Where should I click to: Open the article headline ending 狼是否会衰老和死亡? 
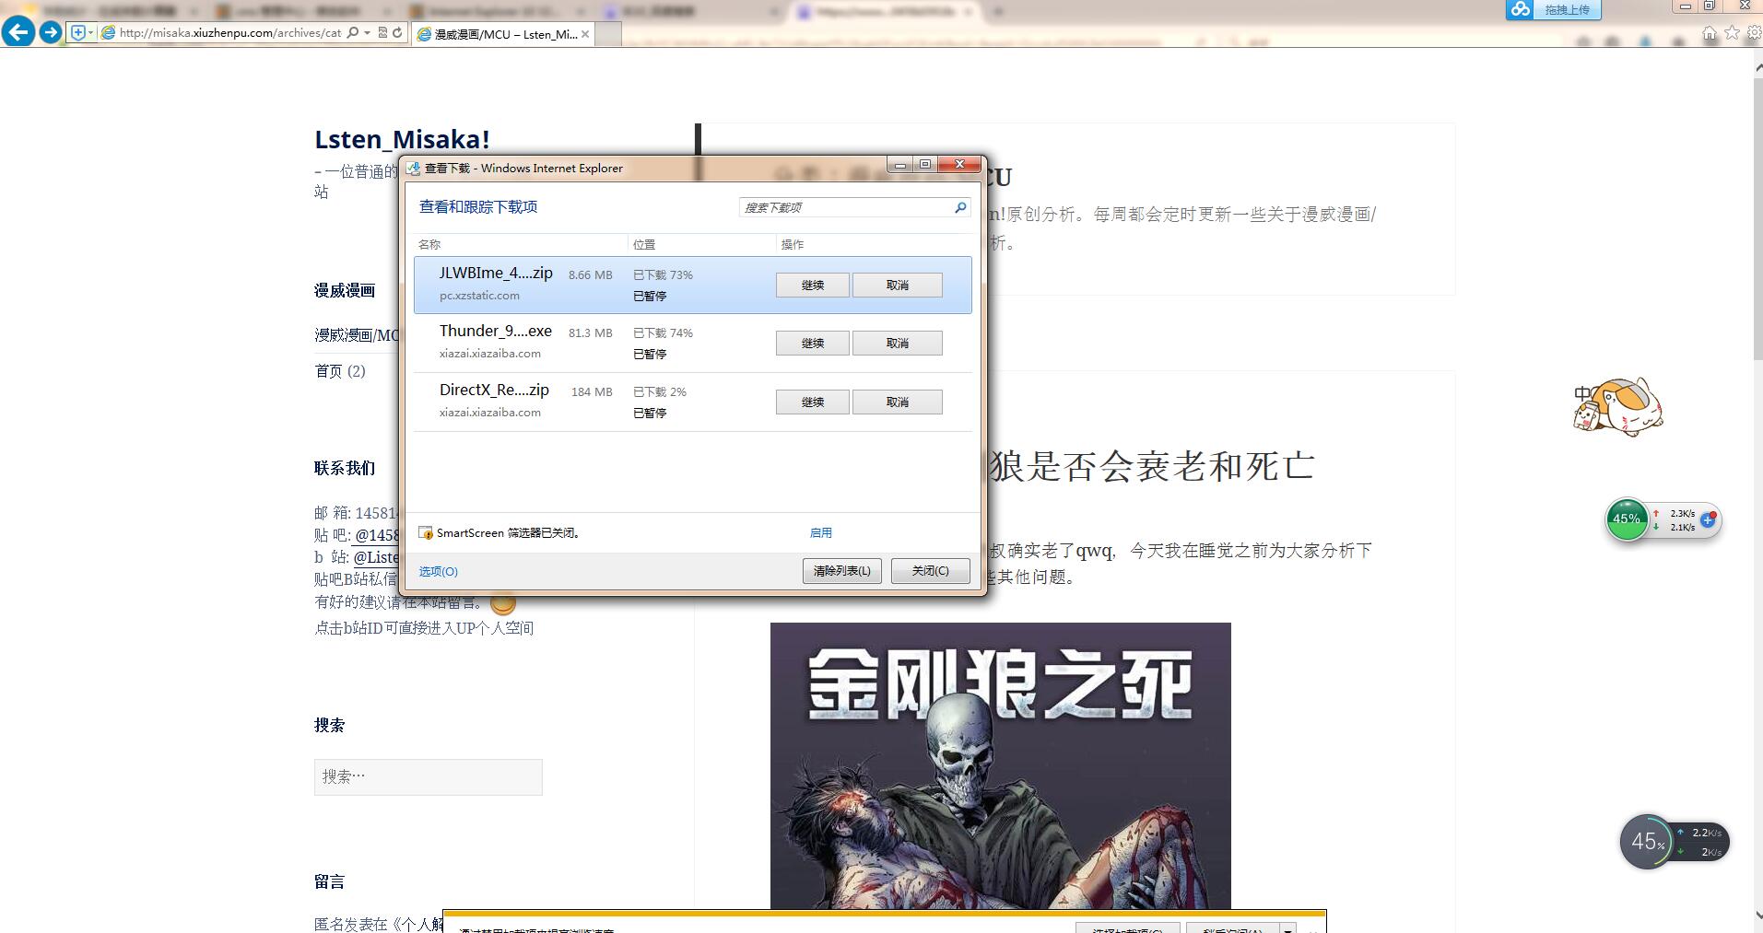pos(1152,466)
